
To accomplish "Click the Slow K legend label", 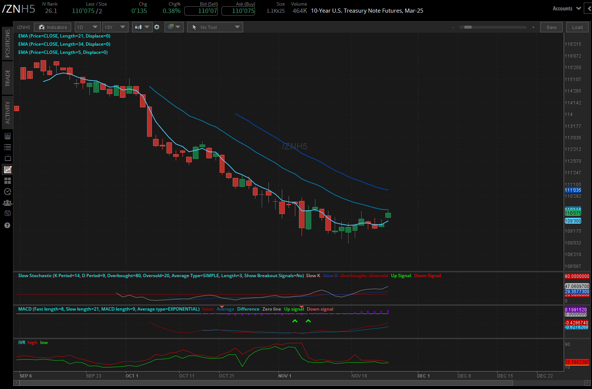I will click(x=313, y=276).
